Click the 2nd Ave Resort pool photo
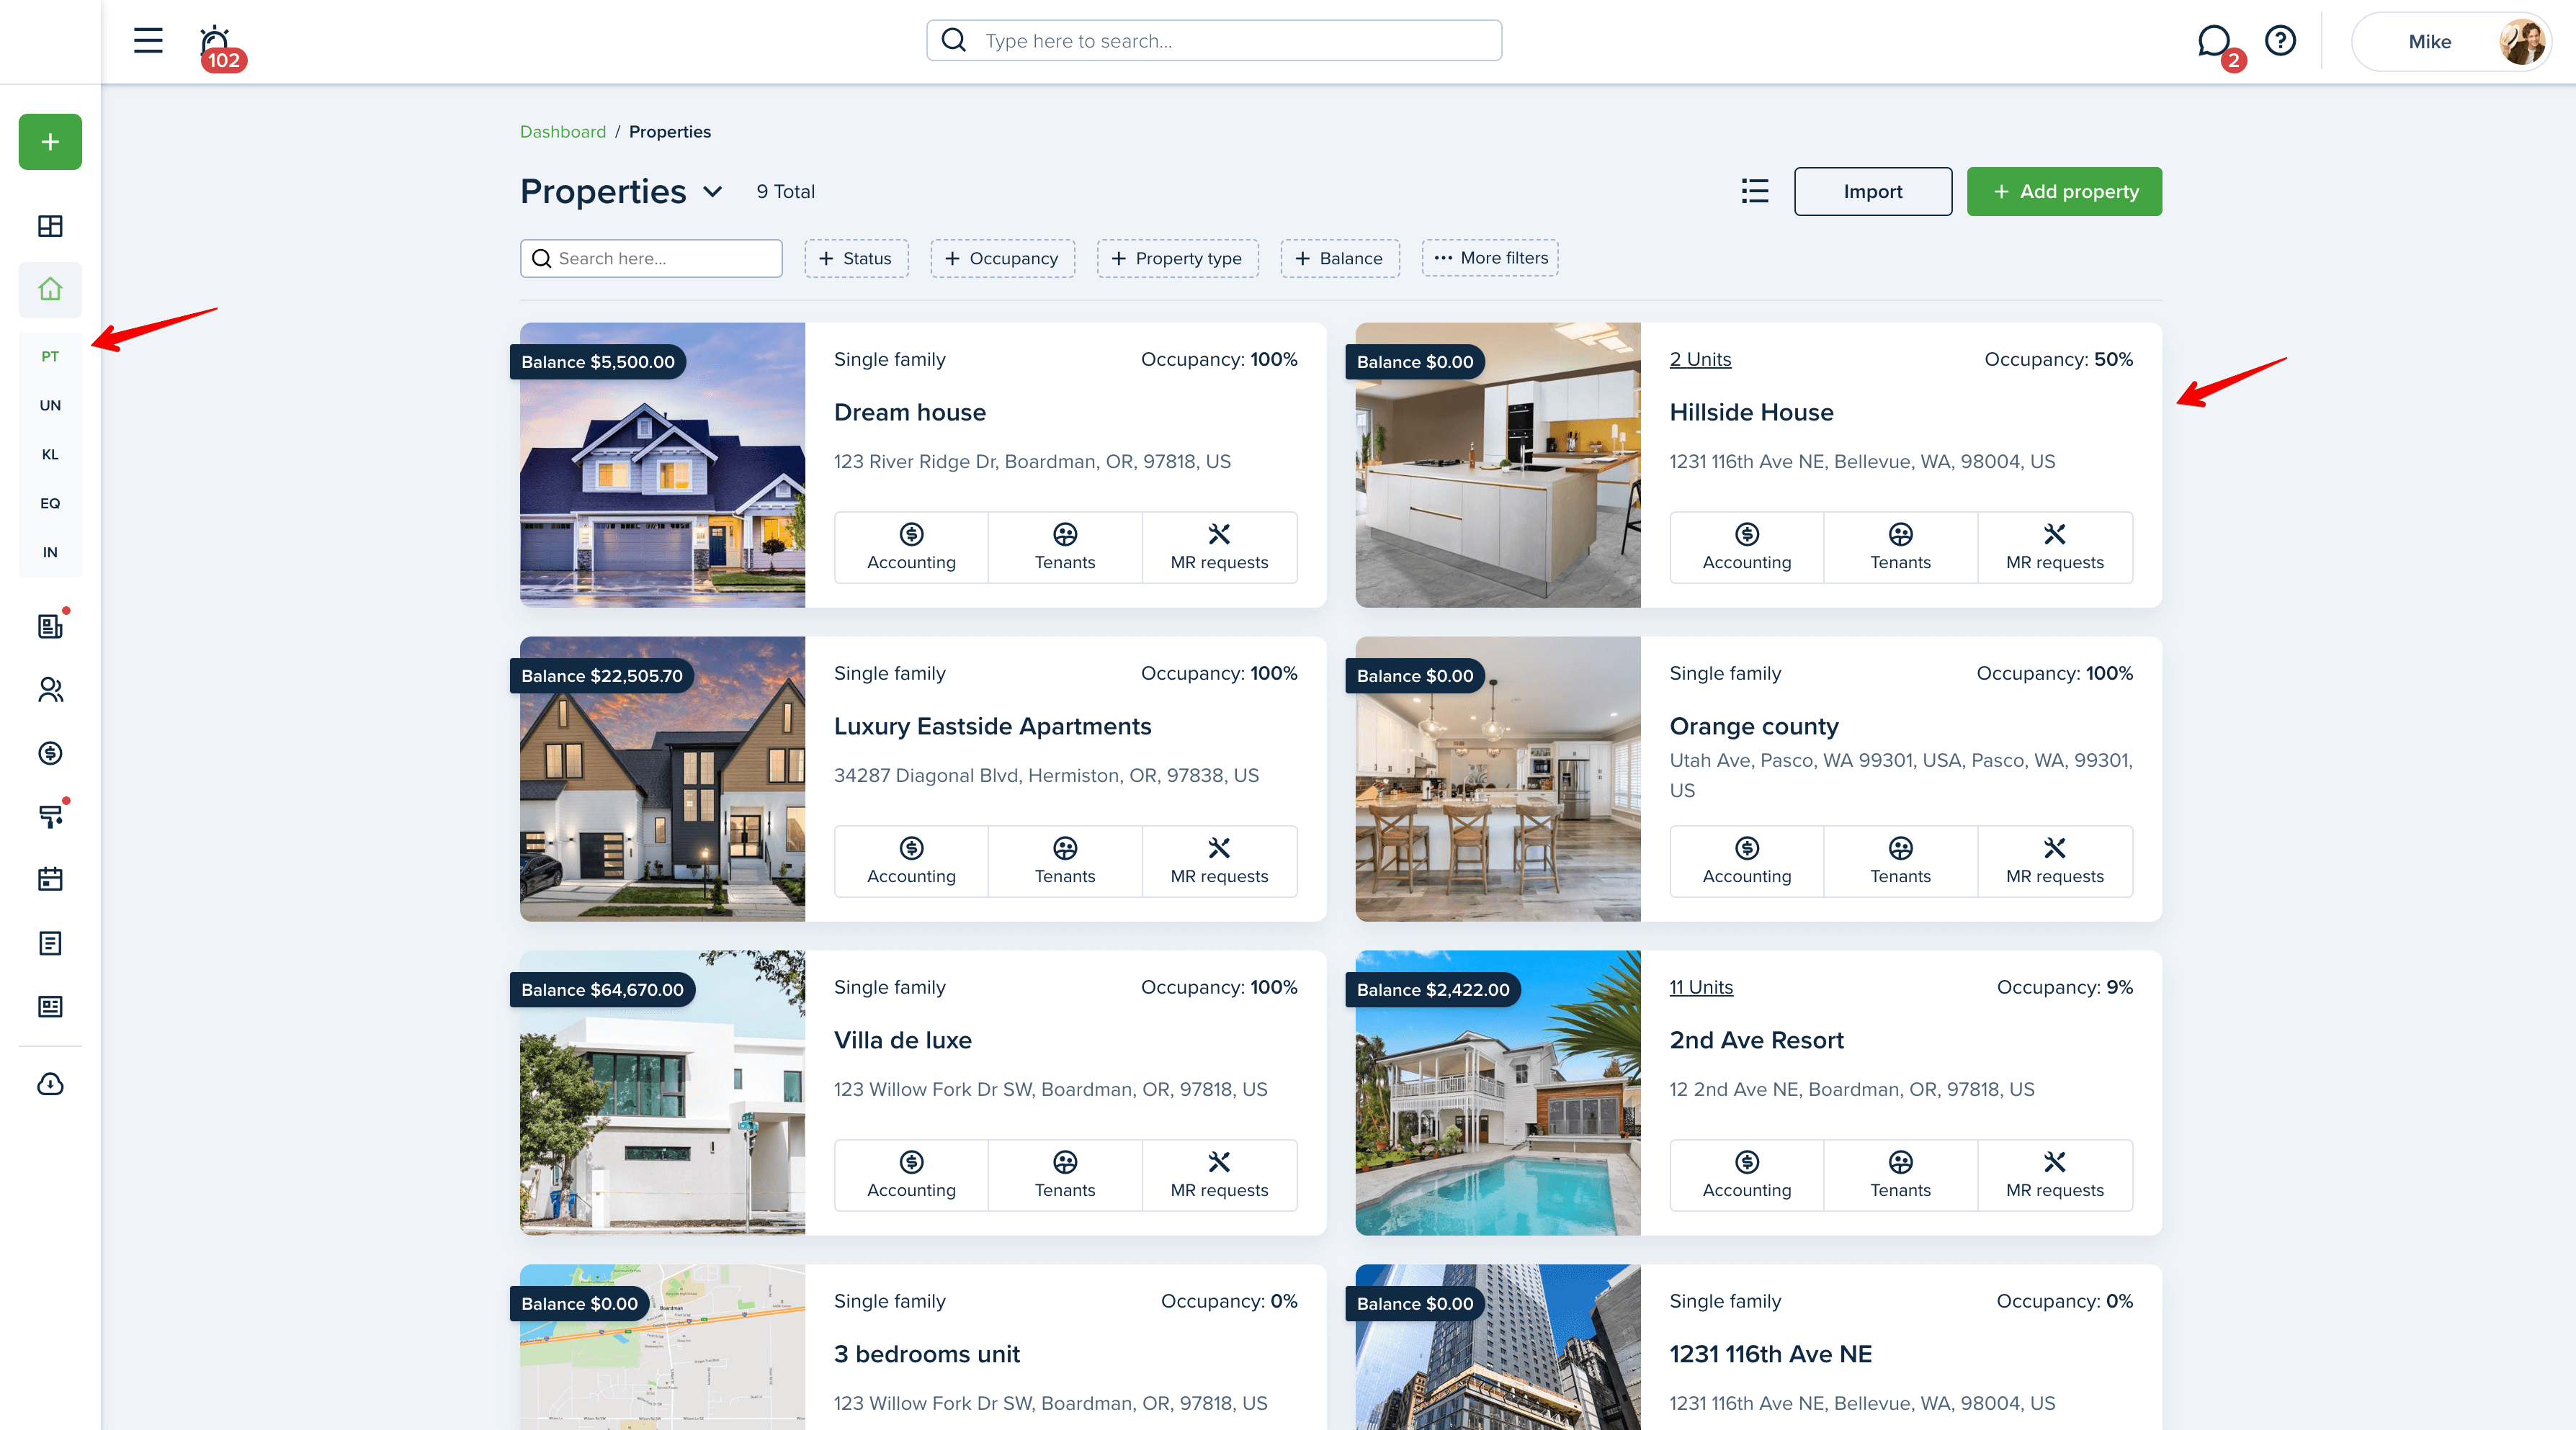Screen dimensions: 2576x1430 (x=1498, y=1092)
